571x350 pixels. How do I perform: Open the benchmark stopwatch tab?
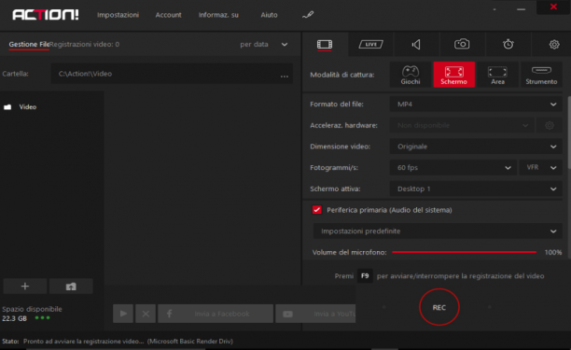tap(508, 44)
